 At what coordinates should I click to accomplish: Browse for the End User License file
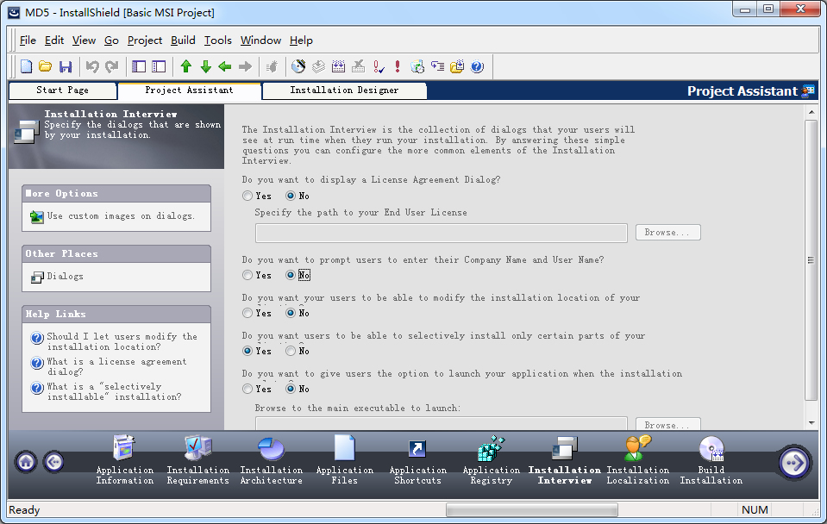(x=667, y=233)
